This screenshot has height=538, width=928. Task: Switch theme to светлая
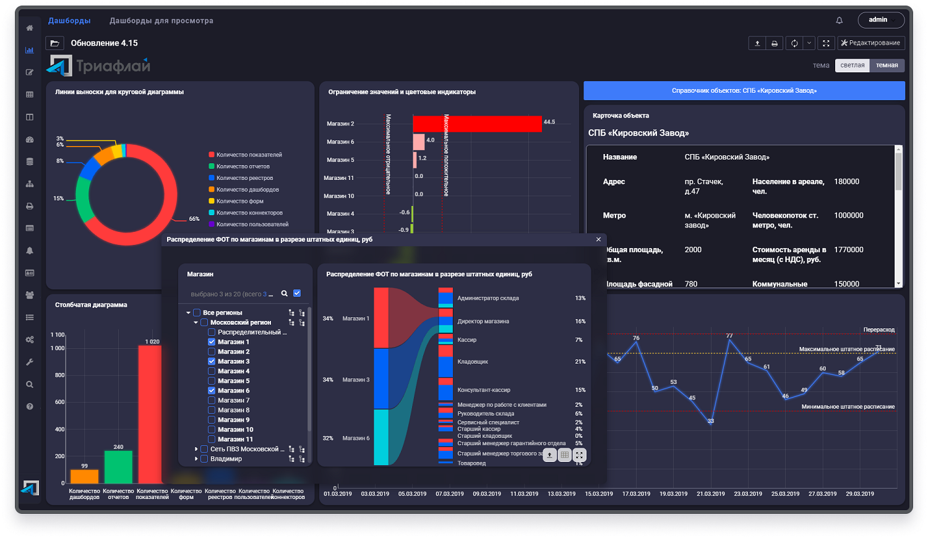852,66
